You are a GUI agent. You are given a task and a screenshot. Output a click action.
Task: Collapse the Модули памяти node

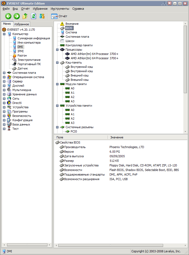coord(57,84)
